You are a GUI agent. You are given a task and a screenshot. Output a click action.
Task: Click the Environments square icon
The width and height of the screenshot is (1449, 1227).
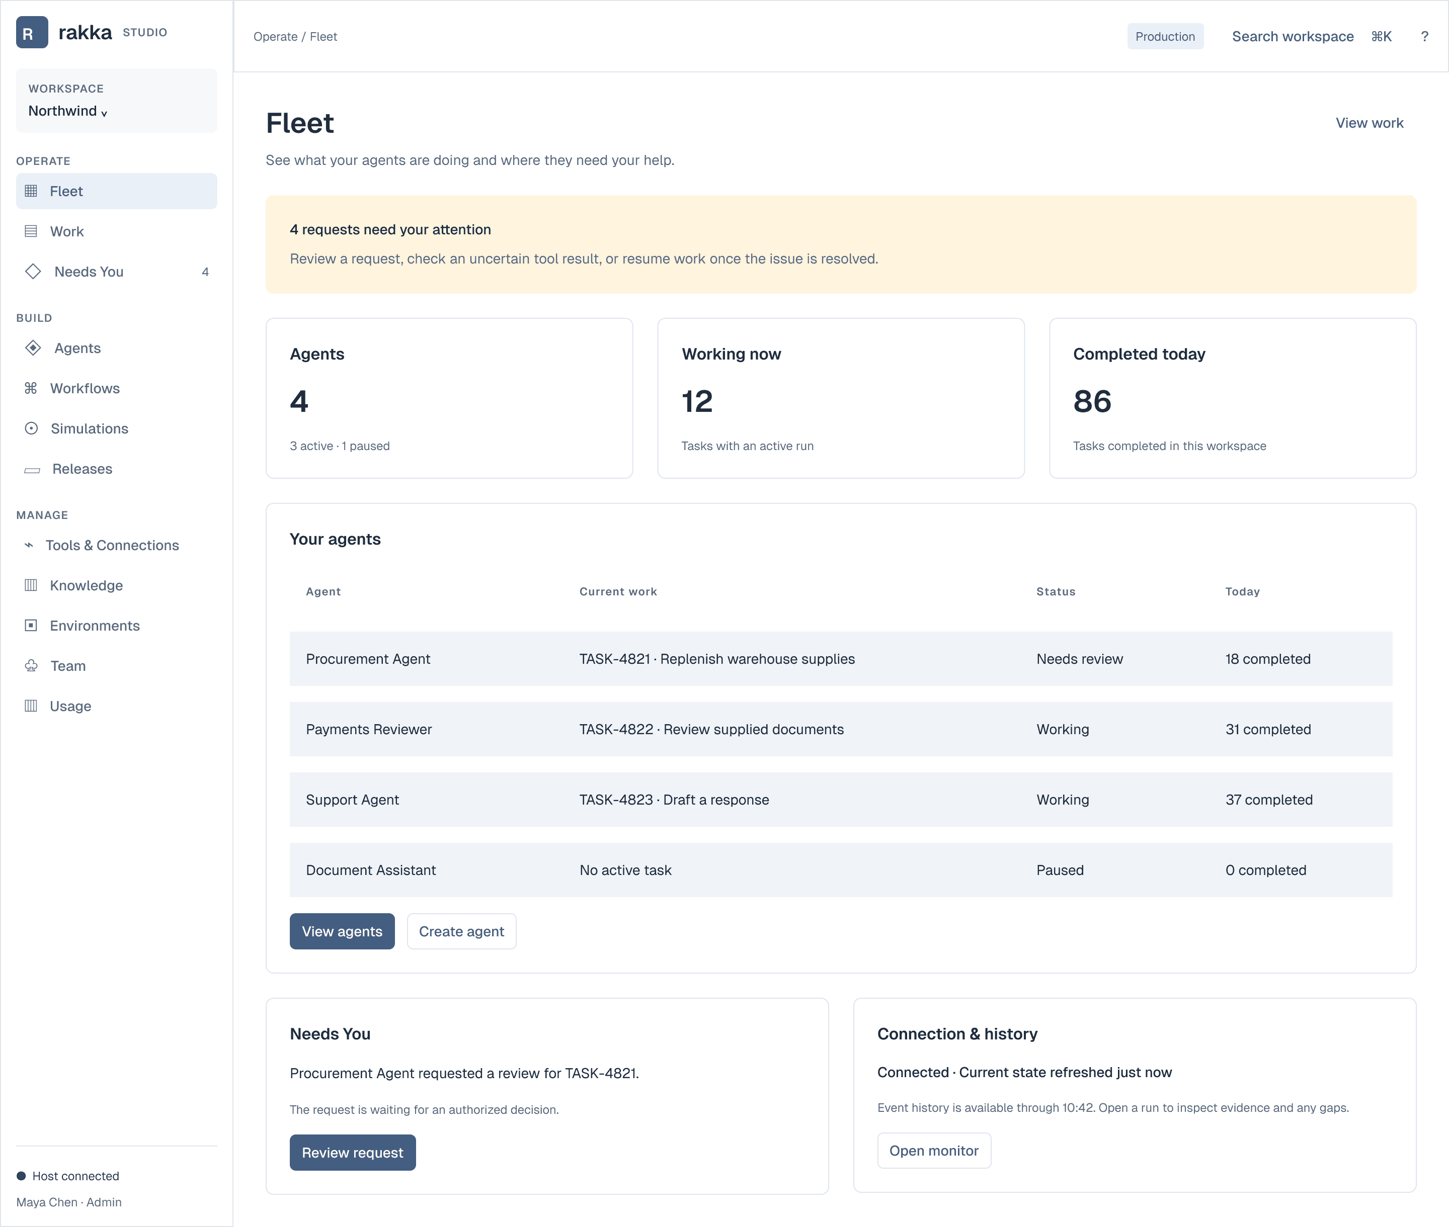click(x=31, y=626)
